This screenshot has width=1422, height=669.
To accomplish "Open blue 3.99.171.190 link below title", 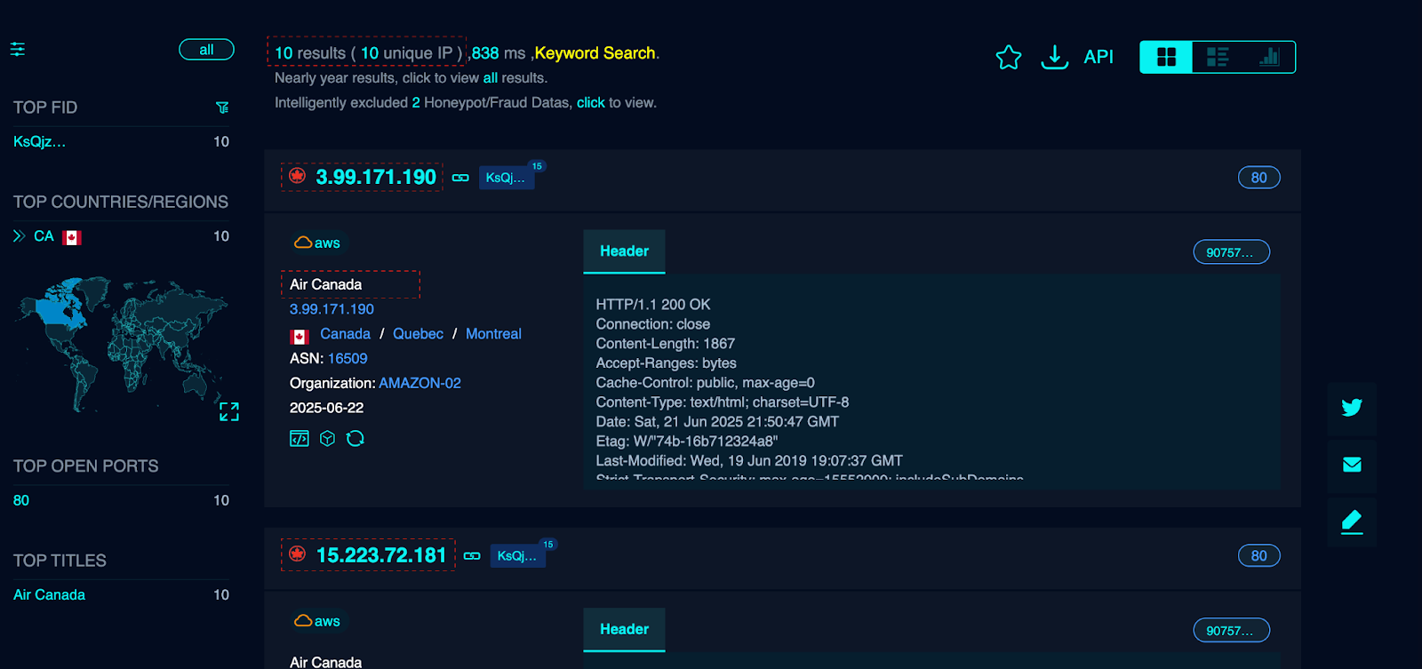I will click(332, 309).
